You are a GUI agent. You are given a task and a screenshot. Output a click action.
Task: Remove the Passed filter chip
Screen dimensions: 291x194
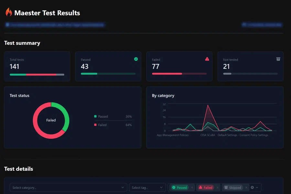(192, 188)
